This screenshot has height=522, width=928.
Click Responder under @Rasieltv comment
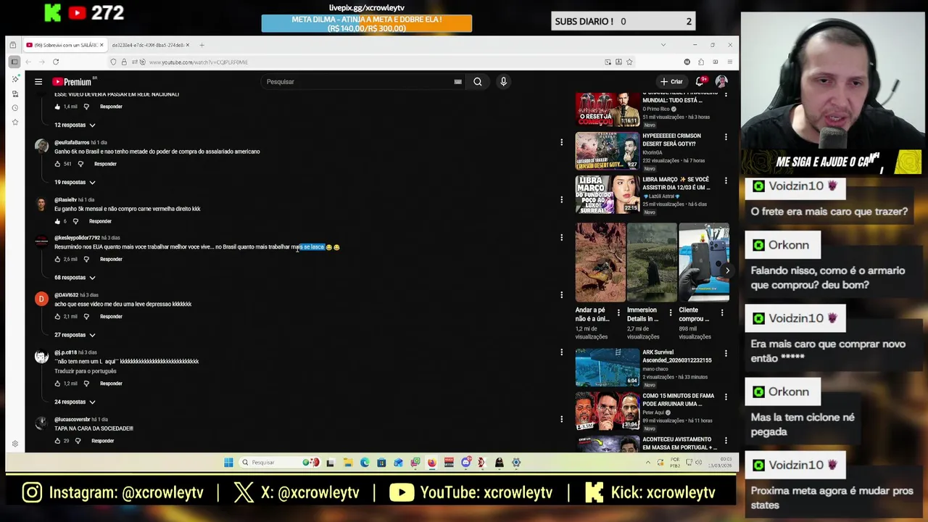pyautogui.click(x=100, y=221)
